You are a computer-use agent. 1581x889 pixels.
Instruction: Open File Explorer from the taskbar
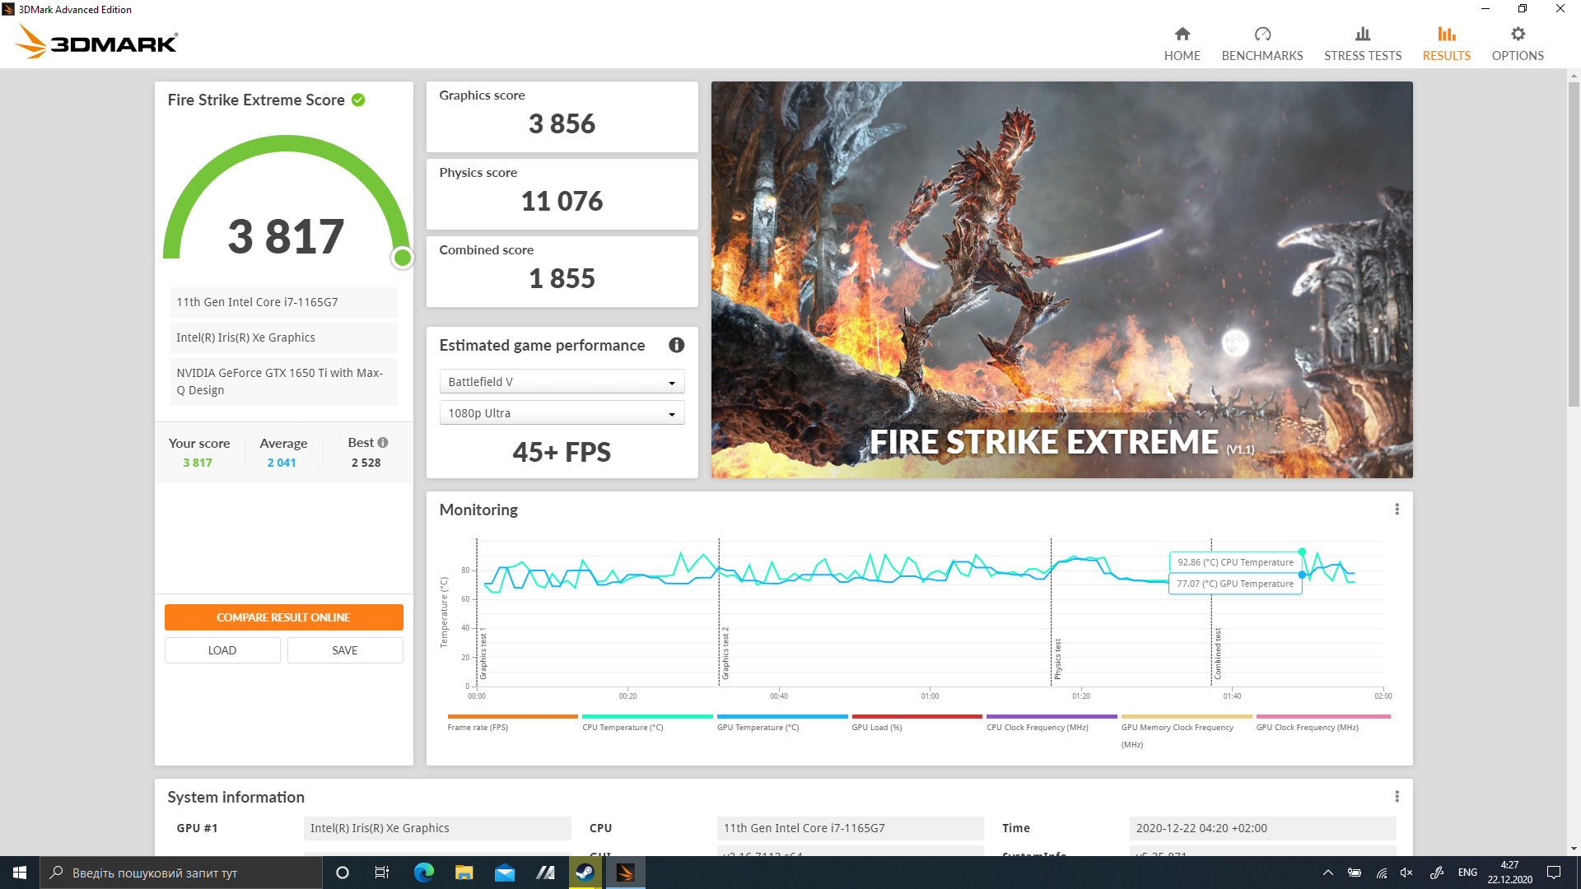(x=464, y=873)
